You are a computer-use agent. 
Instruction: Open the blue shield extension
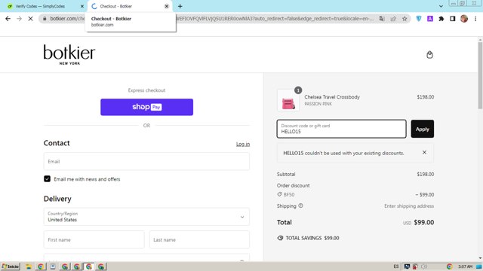[x=419, y=19]
